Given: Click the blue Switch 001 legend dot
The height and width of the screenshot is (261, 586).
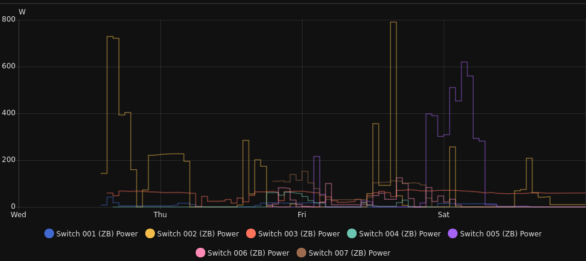Looking at the screenshot, I should point(49,233).
